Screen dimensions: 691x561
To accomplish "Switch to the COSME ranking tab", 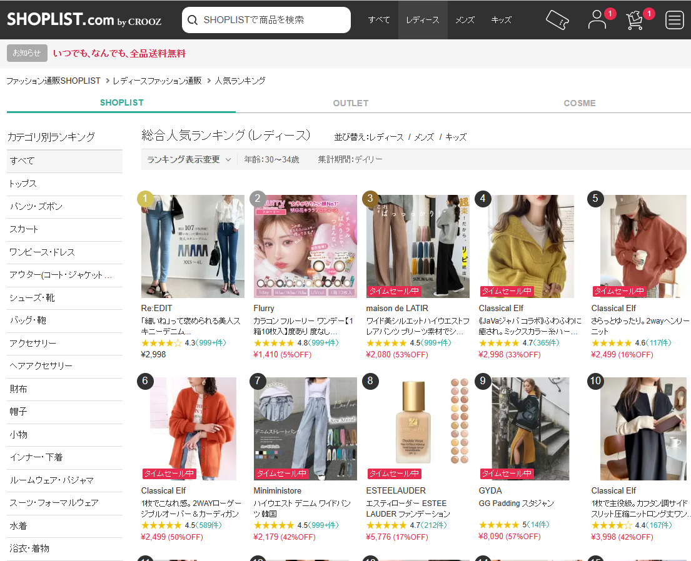I will point(580,103).
